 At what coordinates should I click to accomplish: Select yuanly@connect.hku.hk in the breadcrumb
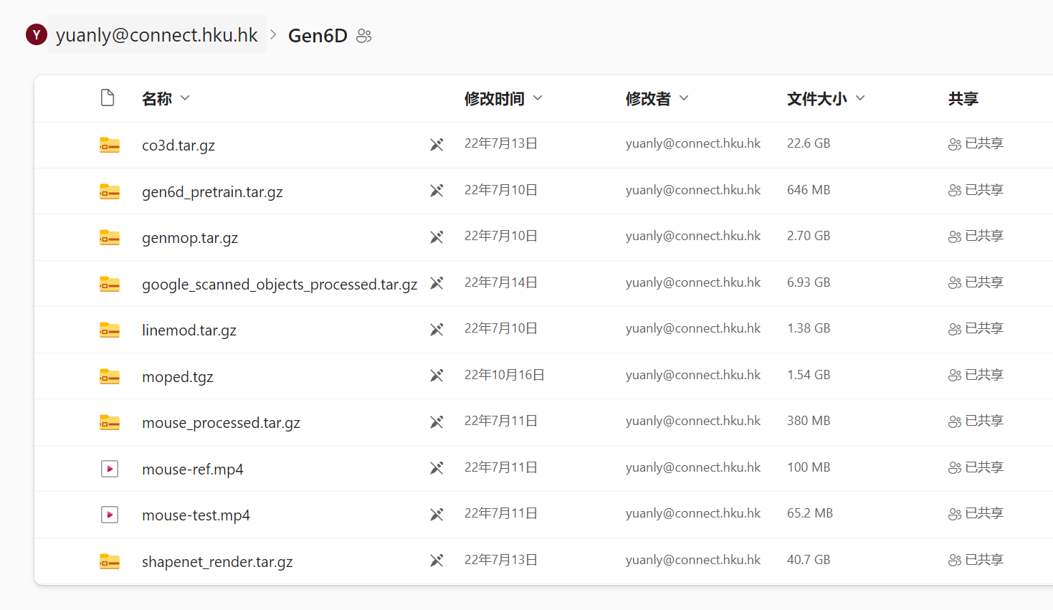click(156, 34)
